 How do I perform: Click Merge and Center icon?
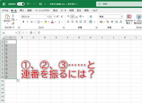tap(91, 22)
